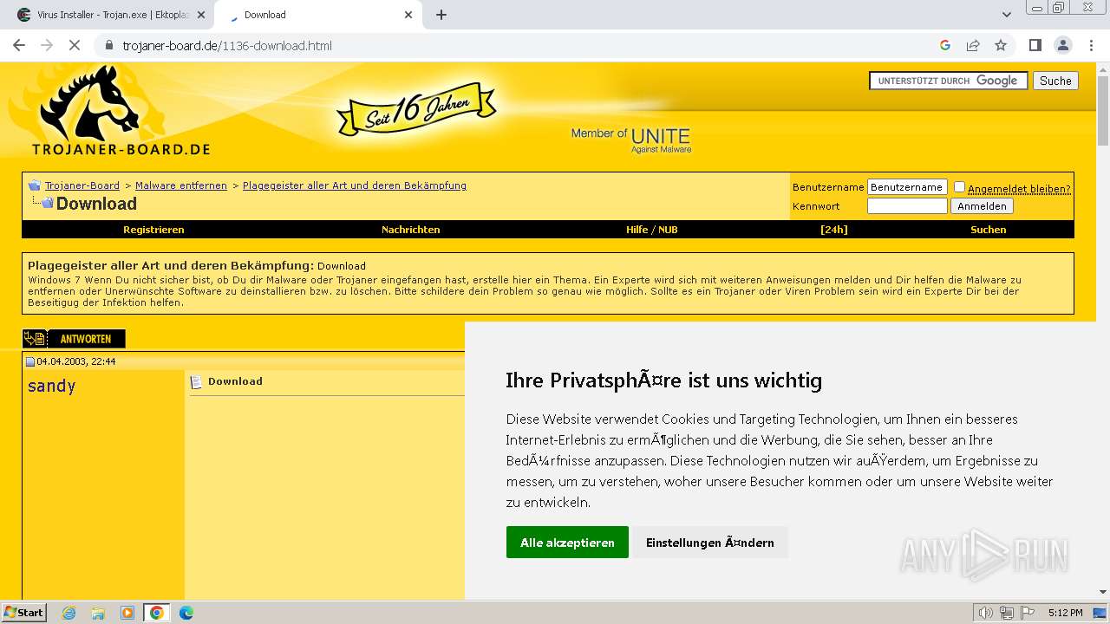This screenshot has width=1110, height=624.
Task: Open the Share this page icon
Action: 973,45
